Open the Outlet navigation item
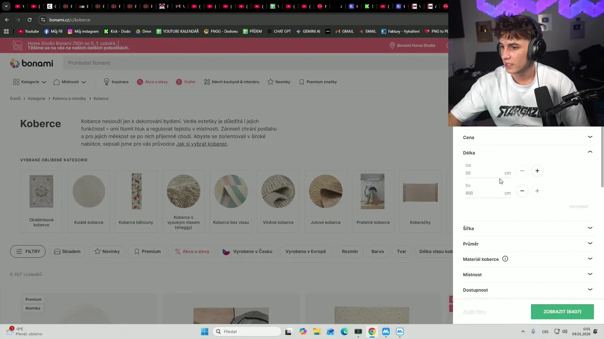Viewport: 604px width, 339px height. point(185,82)
